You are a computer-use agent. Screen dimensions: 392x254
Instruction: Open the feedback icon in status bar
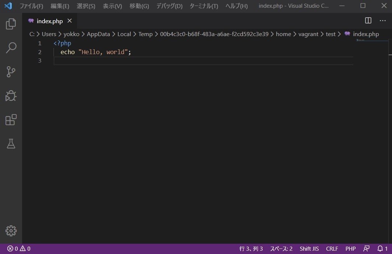point(366,248)
